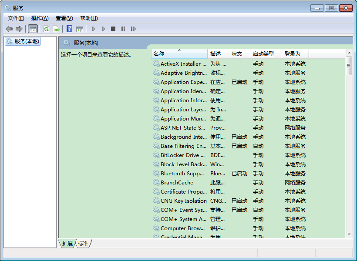The image size is (357, 261).
Task: Open Help via the blue question mark icon
Action: tap(69, 29)
